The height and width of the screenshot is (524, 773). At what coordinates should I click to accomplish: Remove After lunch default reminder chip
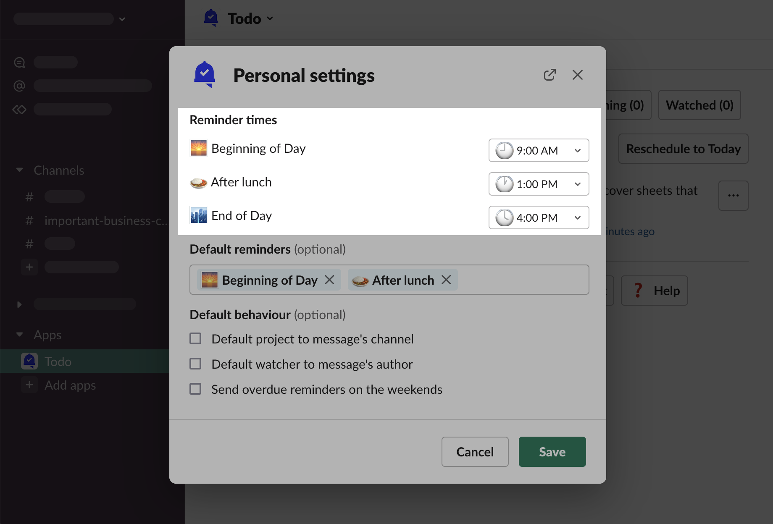pyautogui.click(x=446, y=280)
